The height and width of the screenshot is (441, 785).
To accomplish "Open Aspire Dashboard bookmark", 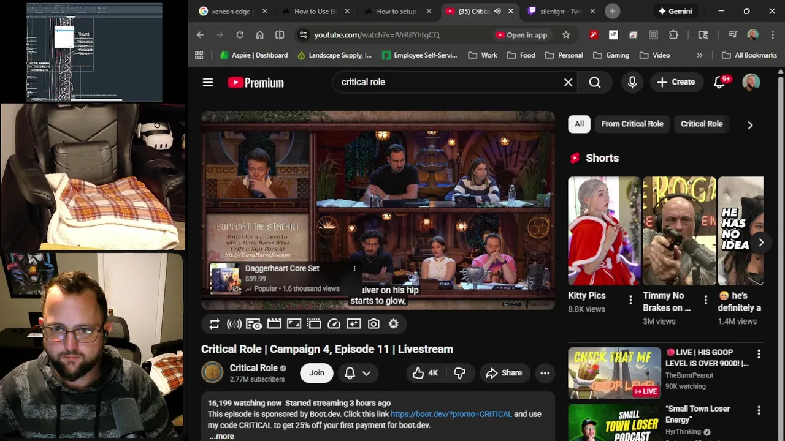I will 254,55.
